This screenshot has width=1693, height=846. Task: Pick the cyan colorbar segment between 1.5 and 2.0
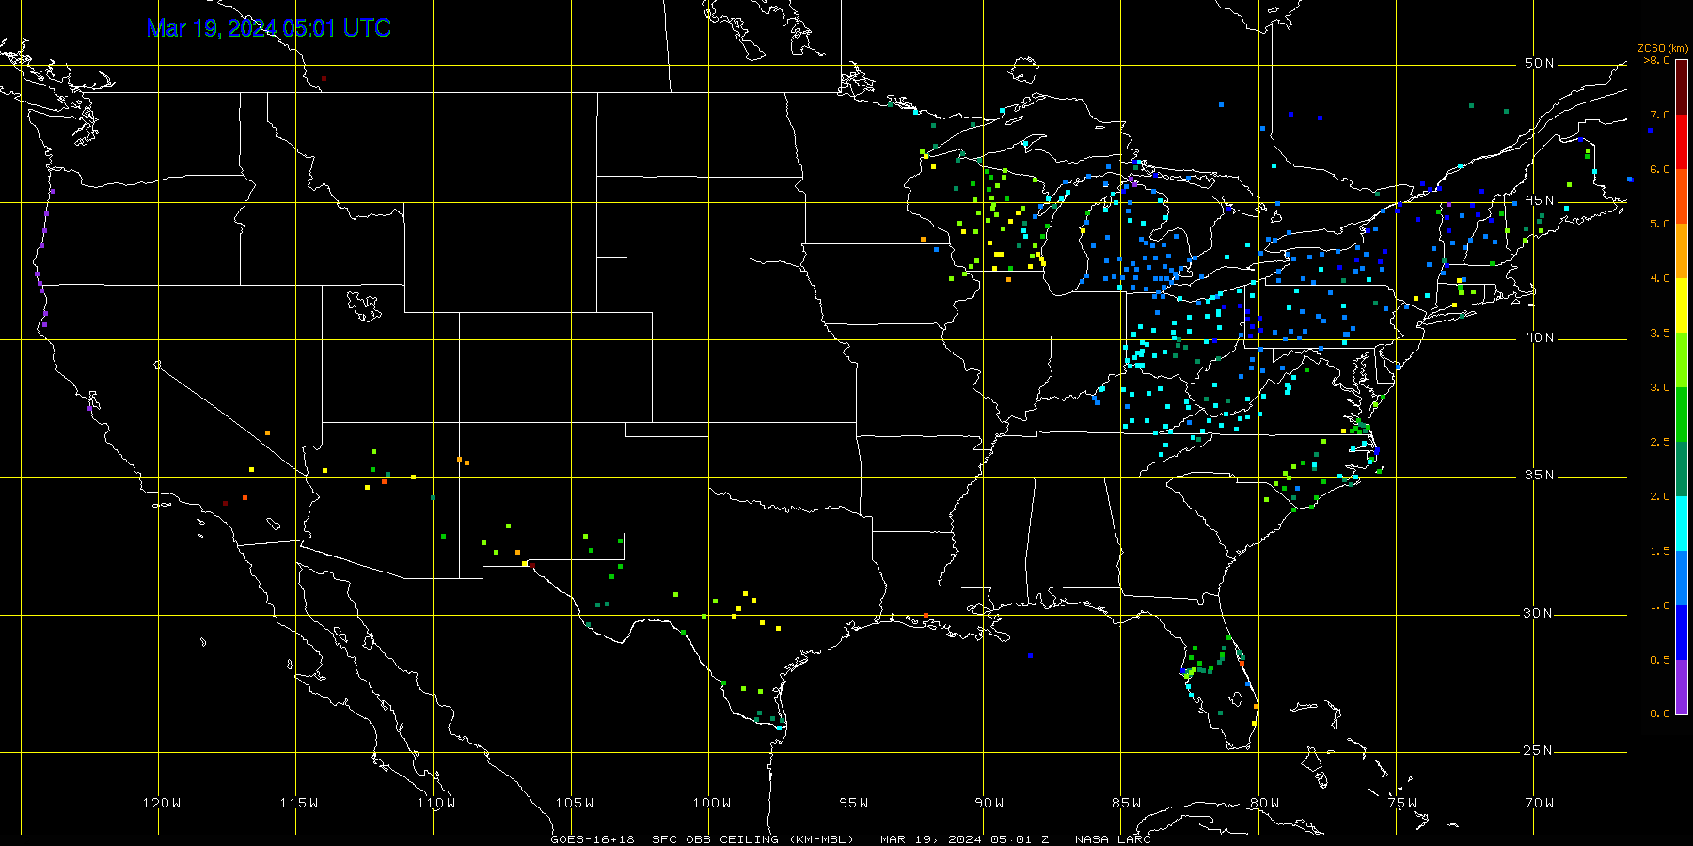click(x=1682, y=524)
